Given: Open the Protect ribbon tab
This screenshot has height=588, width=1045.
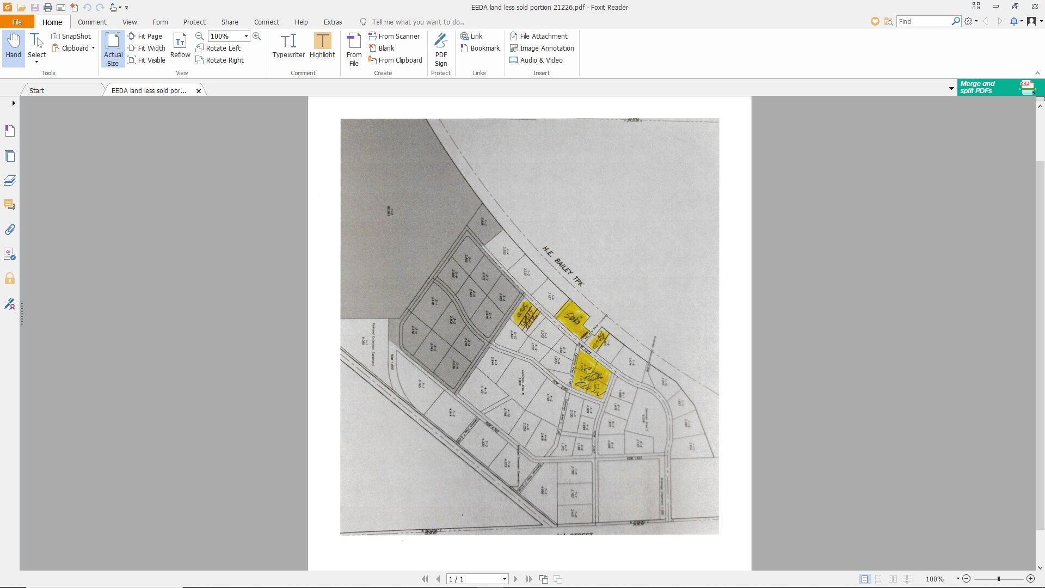Looking at the screenshot, I should pyautogui.click(x=194, y=22).
